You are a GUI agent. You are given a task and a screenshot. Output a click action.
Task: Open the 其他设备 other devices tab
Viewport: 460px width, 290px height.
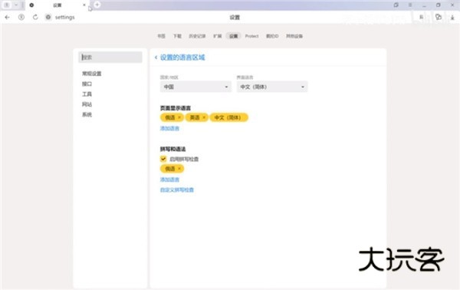[294, 36]
